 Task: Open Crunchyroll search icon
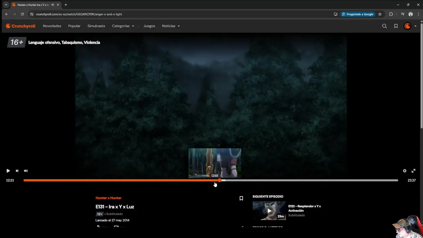pyautogui.click(x=384, y=26)
